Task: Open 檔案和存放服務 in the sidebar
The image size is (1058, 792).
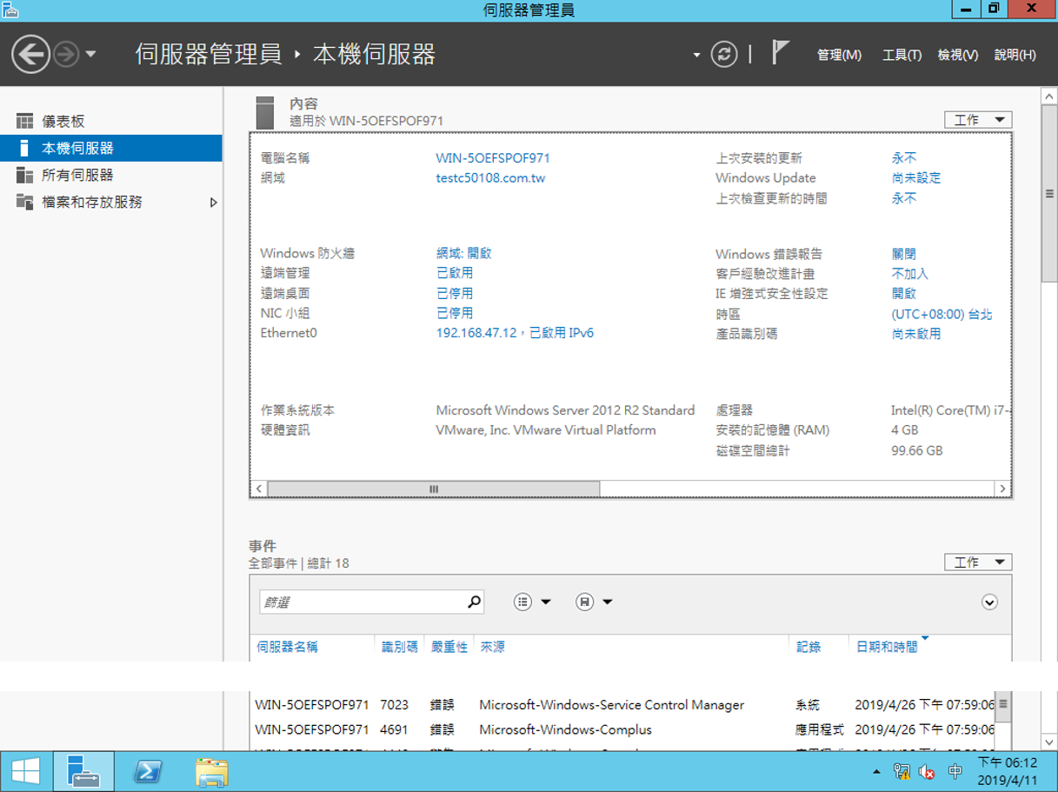Action: point(111,203)
